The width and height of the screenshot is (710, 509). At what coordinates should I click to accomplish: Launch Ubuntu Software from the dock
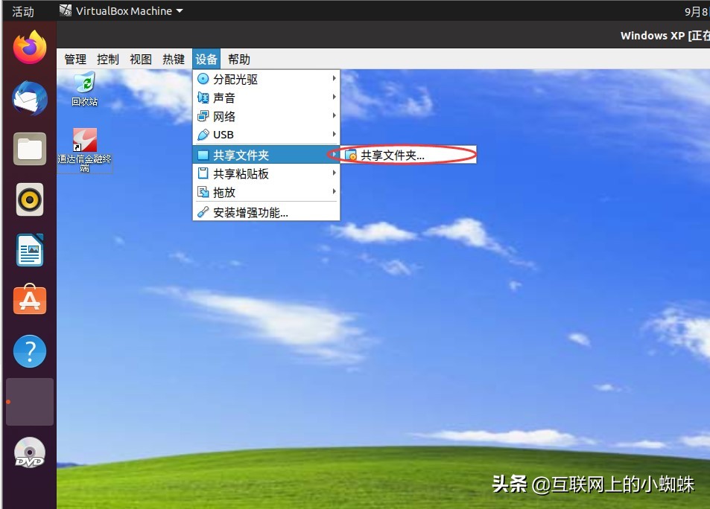pyautogui.click(x=28, y=300)
